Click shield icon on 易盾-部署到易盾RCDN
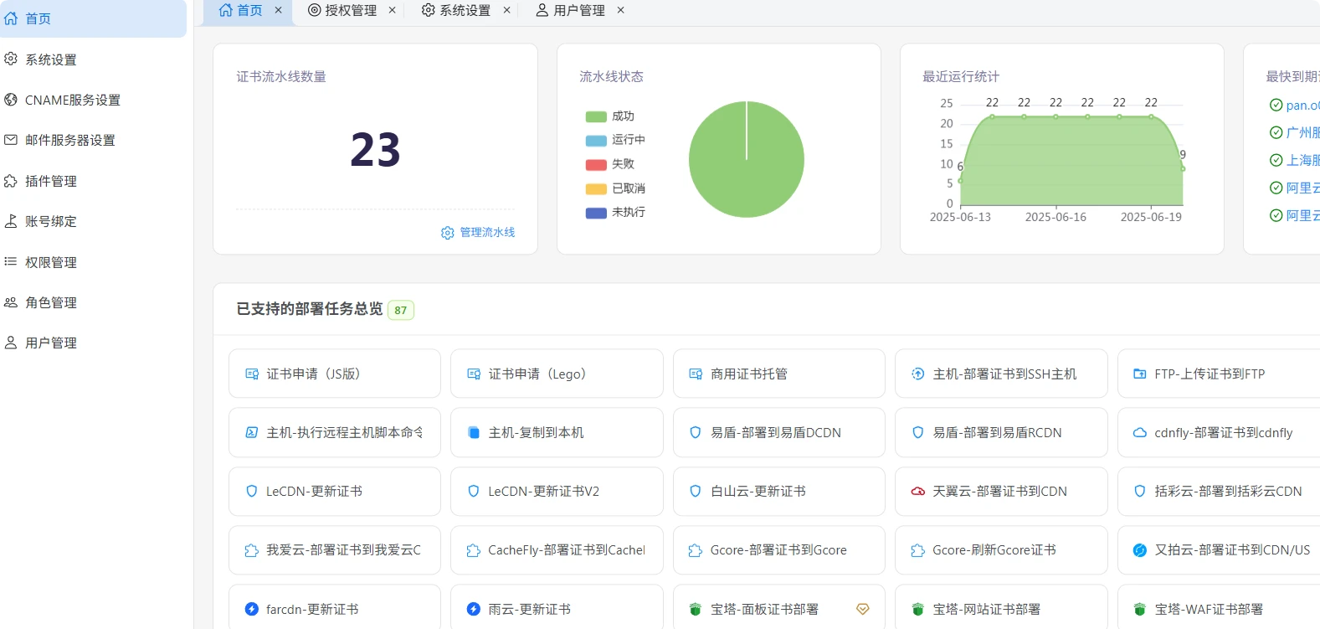Viewport: 1320px width, 629px height. tap(918, 433)
